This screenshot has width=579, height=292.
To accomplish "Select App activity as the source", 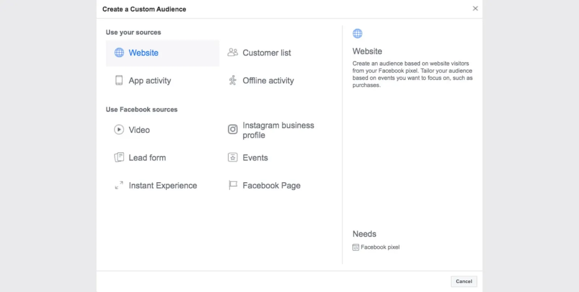I will [150, 80].
